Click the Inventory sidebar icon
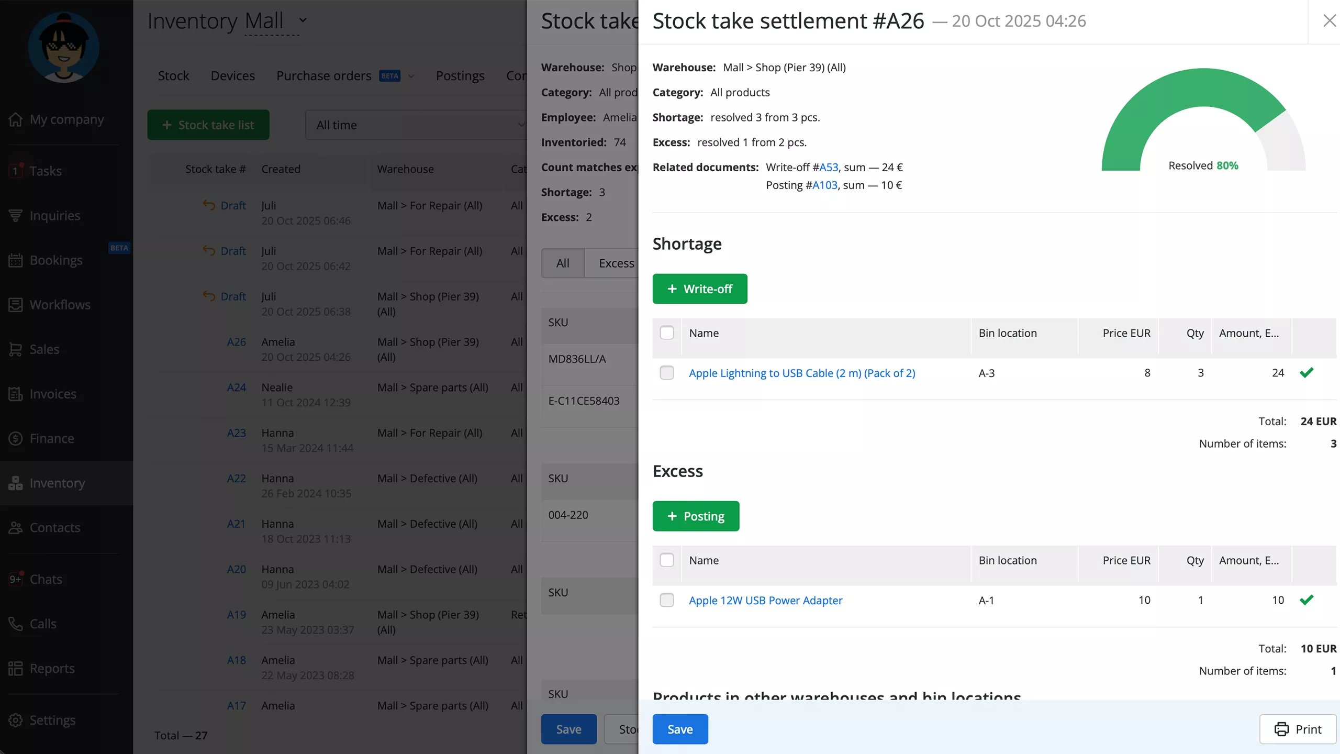 (x=16, y=483)
